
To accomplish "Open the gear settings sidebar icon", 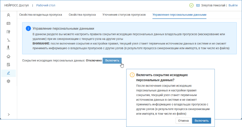I will pos(9,81).
